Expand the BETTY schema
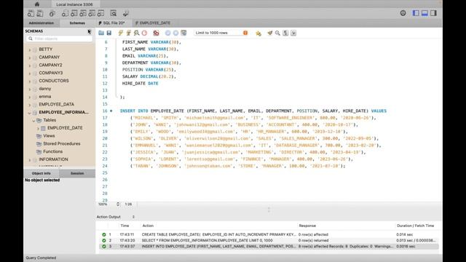466x262 pixels. [30, 49]
